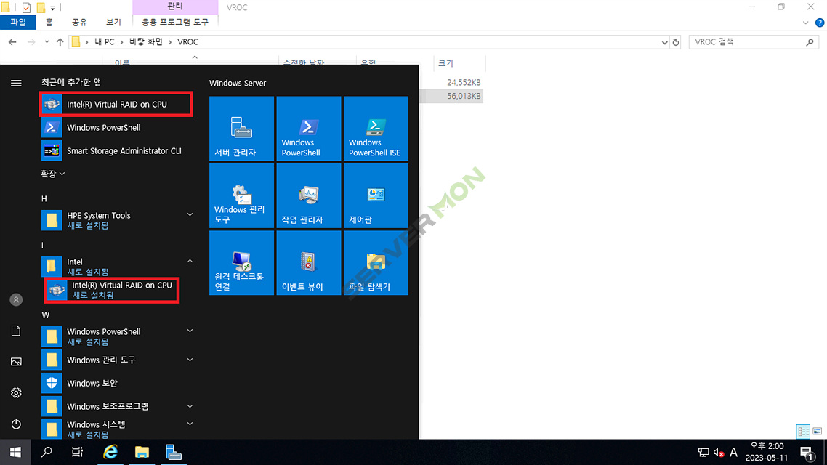Open 응용 프로그램 도구 tab

175,22
